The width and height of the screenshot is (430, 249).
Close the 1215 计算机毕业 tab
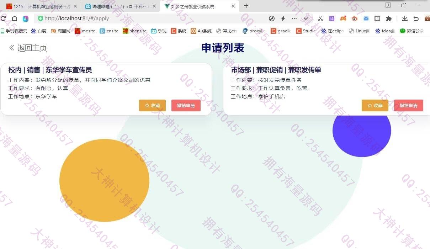(75, 6)
